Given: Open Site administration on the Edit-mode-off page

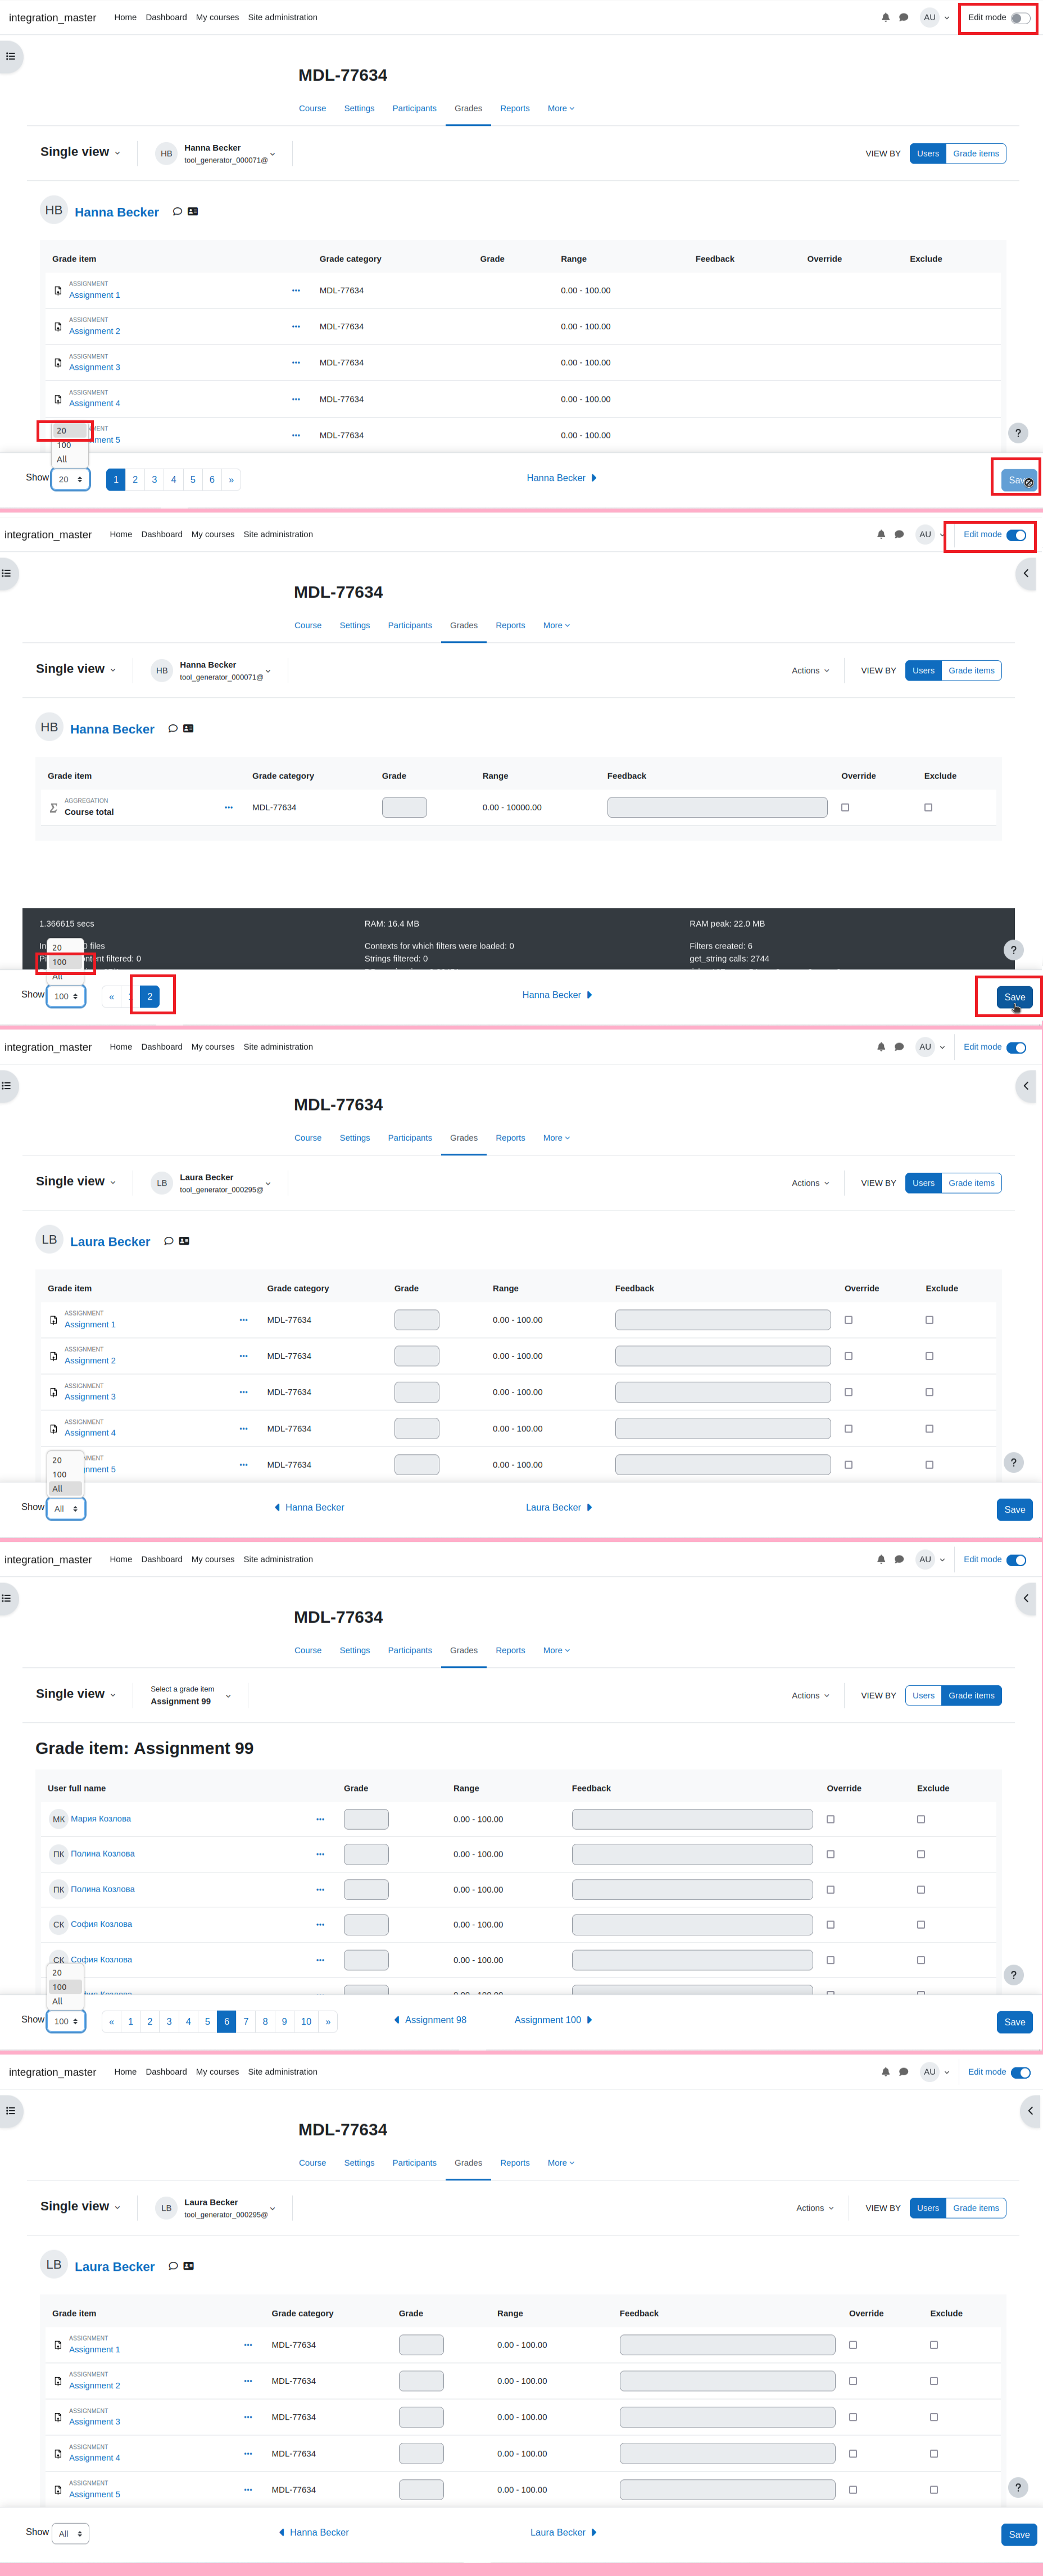Looking at the screenshot, I should tap(283, 17).
